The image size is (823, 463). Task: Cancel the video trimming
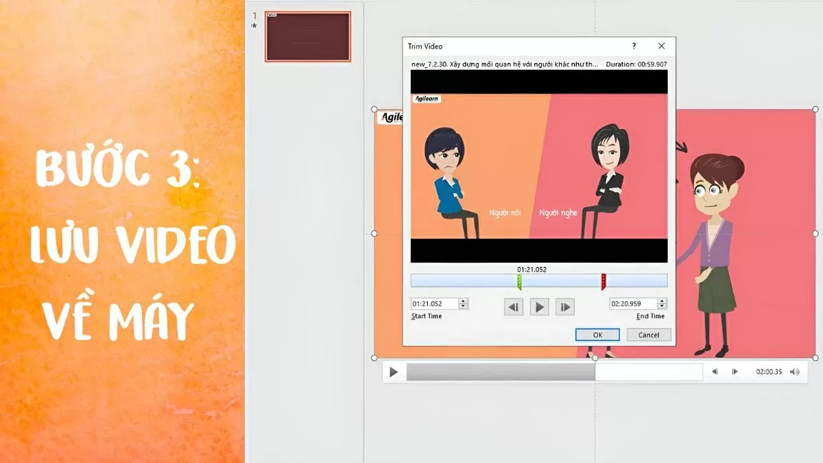click(x=648, y=335)
